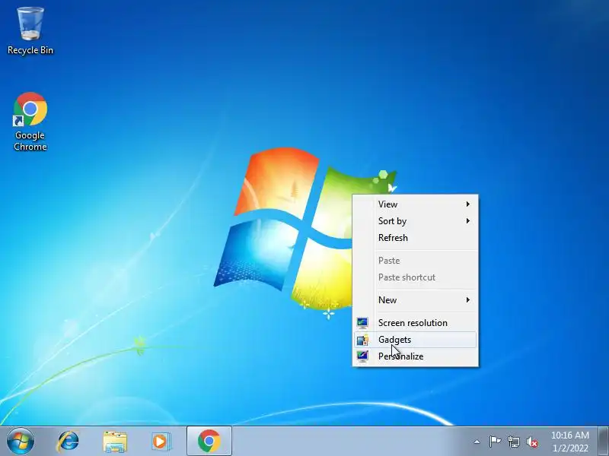This screenshot has height=456, width=609.
Task: Open the clock showing 10:16 AM
Action: [569, 435]
